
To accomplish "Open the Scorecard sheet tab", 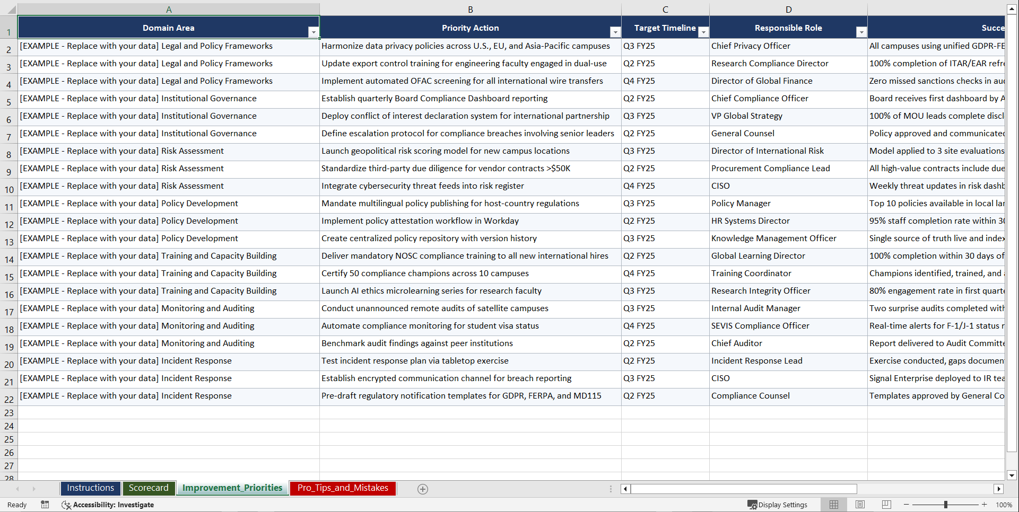I will point(149,488).
